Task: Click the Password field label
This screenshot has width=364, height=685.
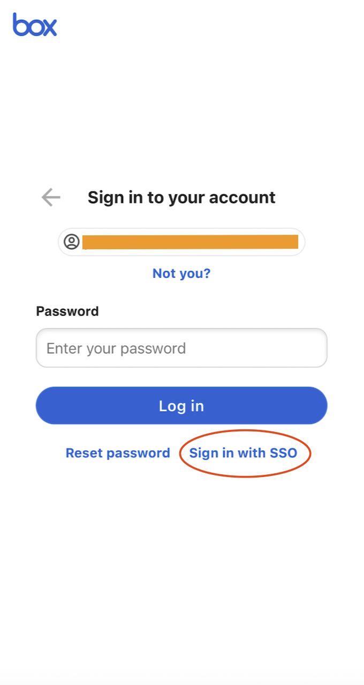Action: [67, 311]
